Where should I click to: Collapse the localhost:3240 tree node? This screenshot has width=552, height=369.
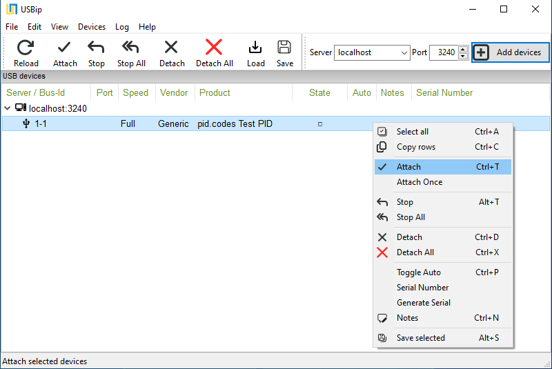pos(8,108)
